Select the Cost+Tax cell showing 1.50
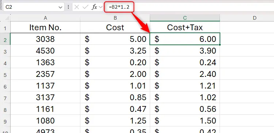 point(185,121)
